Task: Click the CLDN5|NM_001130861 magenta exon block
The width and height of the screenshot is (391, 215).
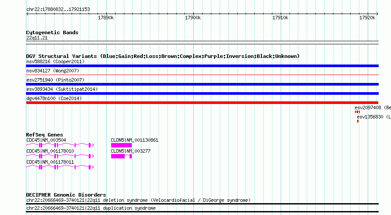Action: click(121, 145)
